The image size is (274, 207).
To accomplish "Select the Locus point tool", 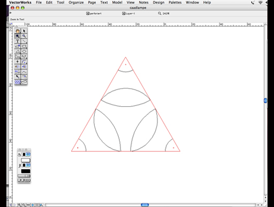I will [x=18, y=62].
